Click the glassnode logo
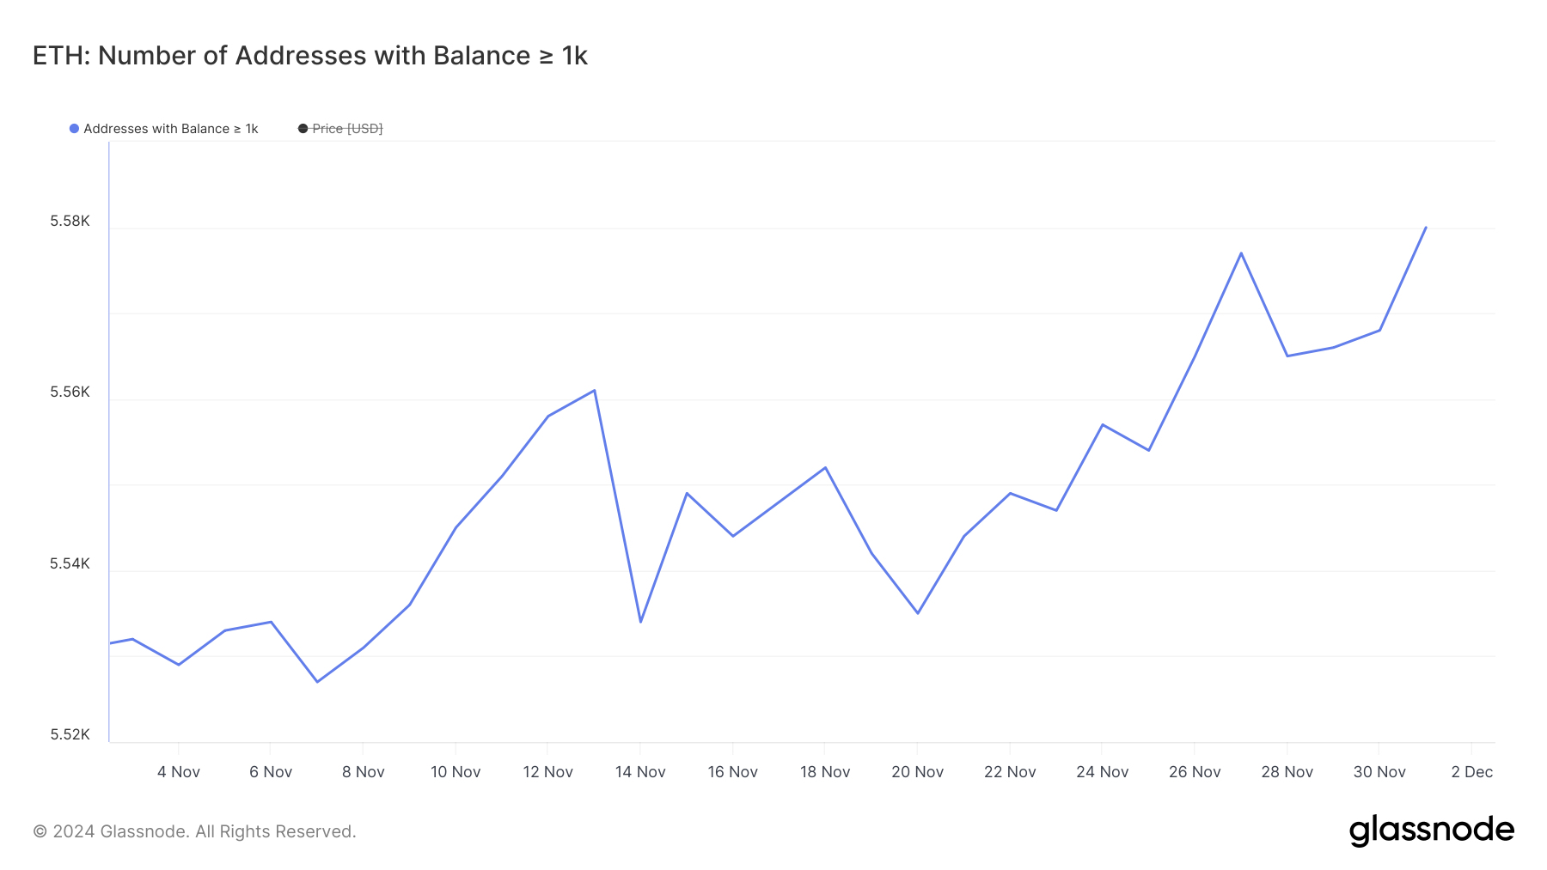Viewport: 1547px width, 870px height. click(1432, 830)
